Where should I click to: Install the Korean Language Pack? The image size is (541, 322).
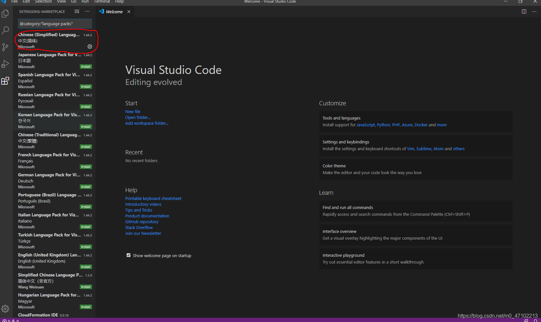point(86,127)
